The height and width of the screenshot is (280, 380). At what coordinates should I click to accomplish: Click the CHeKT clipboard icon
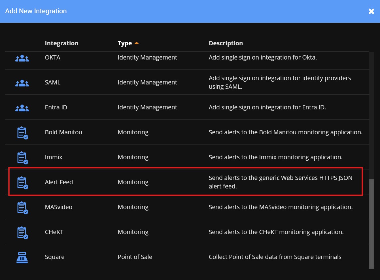click(22, 233)
